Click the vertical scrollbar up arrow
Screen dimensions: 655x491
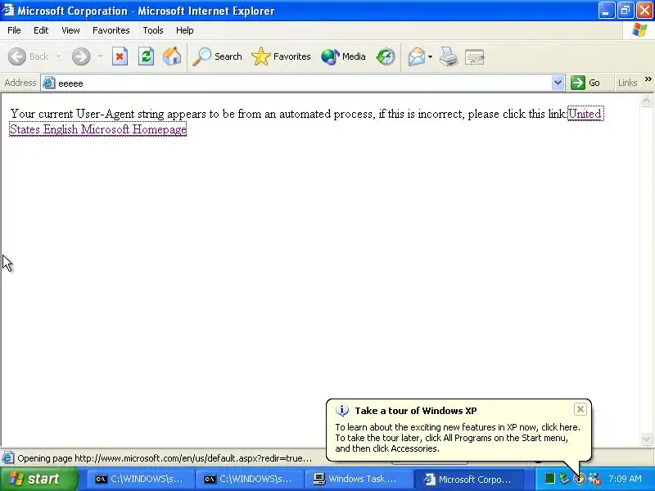point(646,101)
